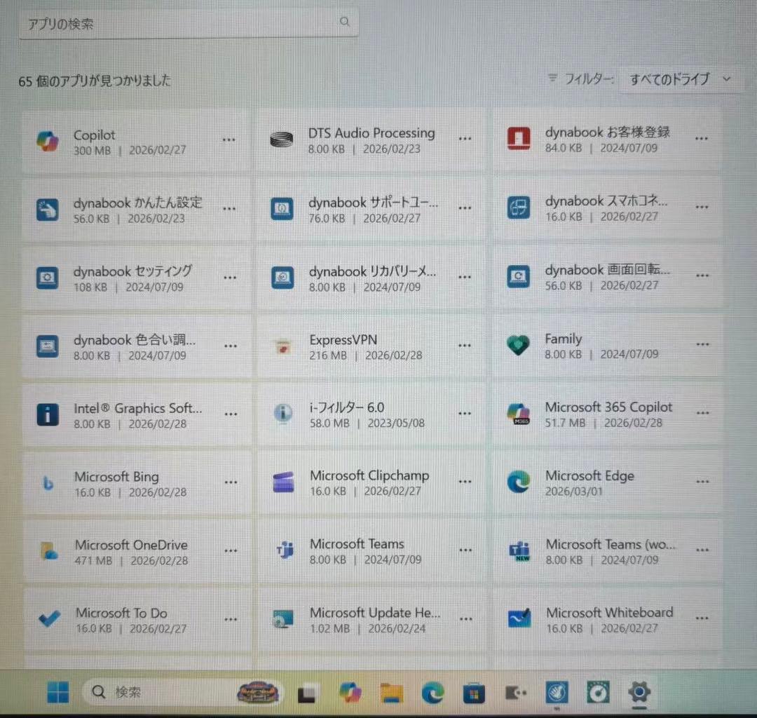Open more options for Microsoft Clipchamp
Screen dimensions: 757x718
[x=465, y=482]
